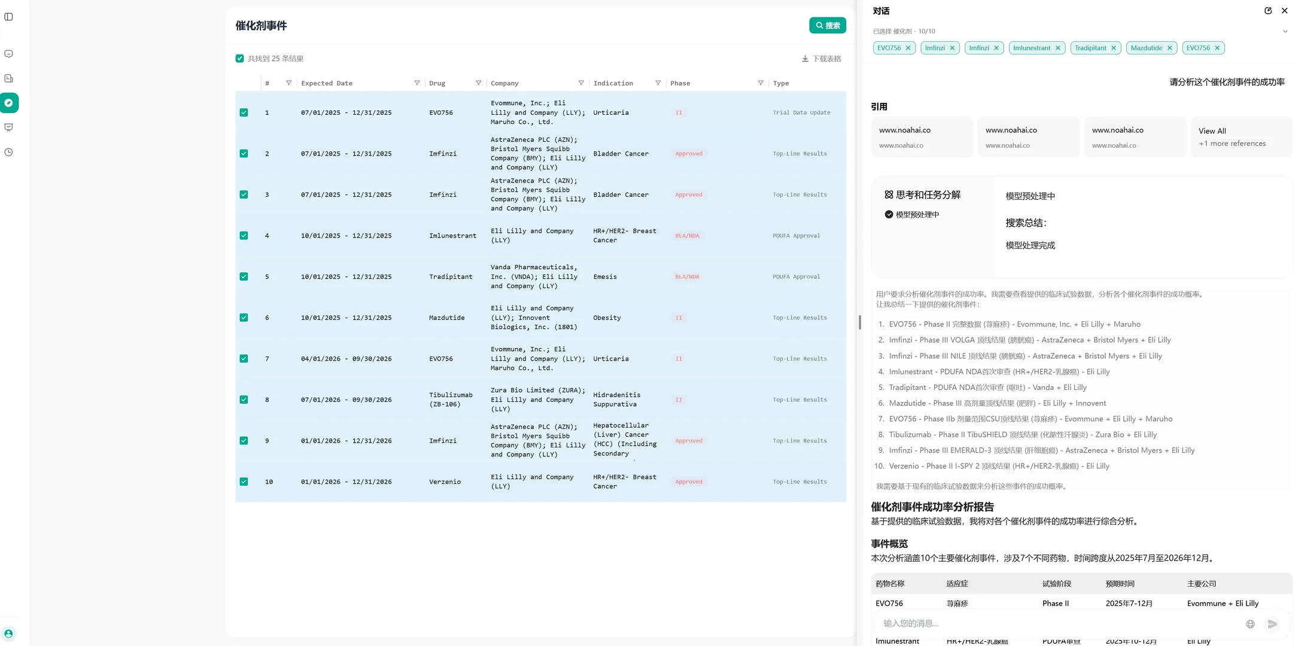Viewport: 1298px width, 646px height.
Task: Deselect the Verzenio row checkbox
Action: (x=244, y=482)
